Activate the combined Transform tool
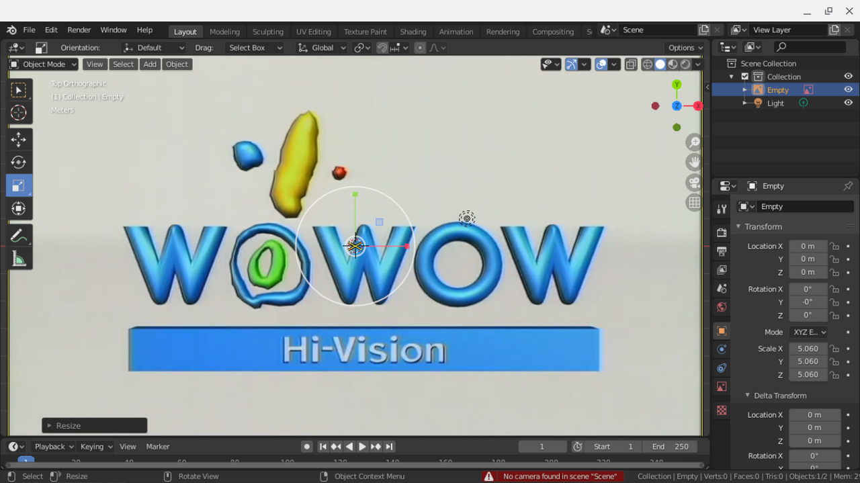The image size is (860, 483). 19,208
